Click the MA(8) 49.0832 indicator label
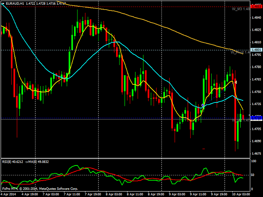This screenshot has width=263, height=197. [x=38, y=162]
